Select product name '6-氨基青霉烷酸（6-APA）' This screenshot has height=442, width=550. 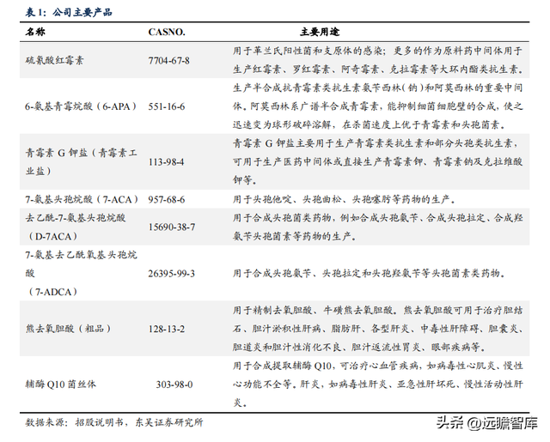81,106
